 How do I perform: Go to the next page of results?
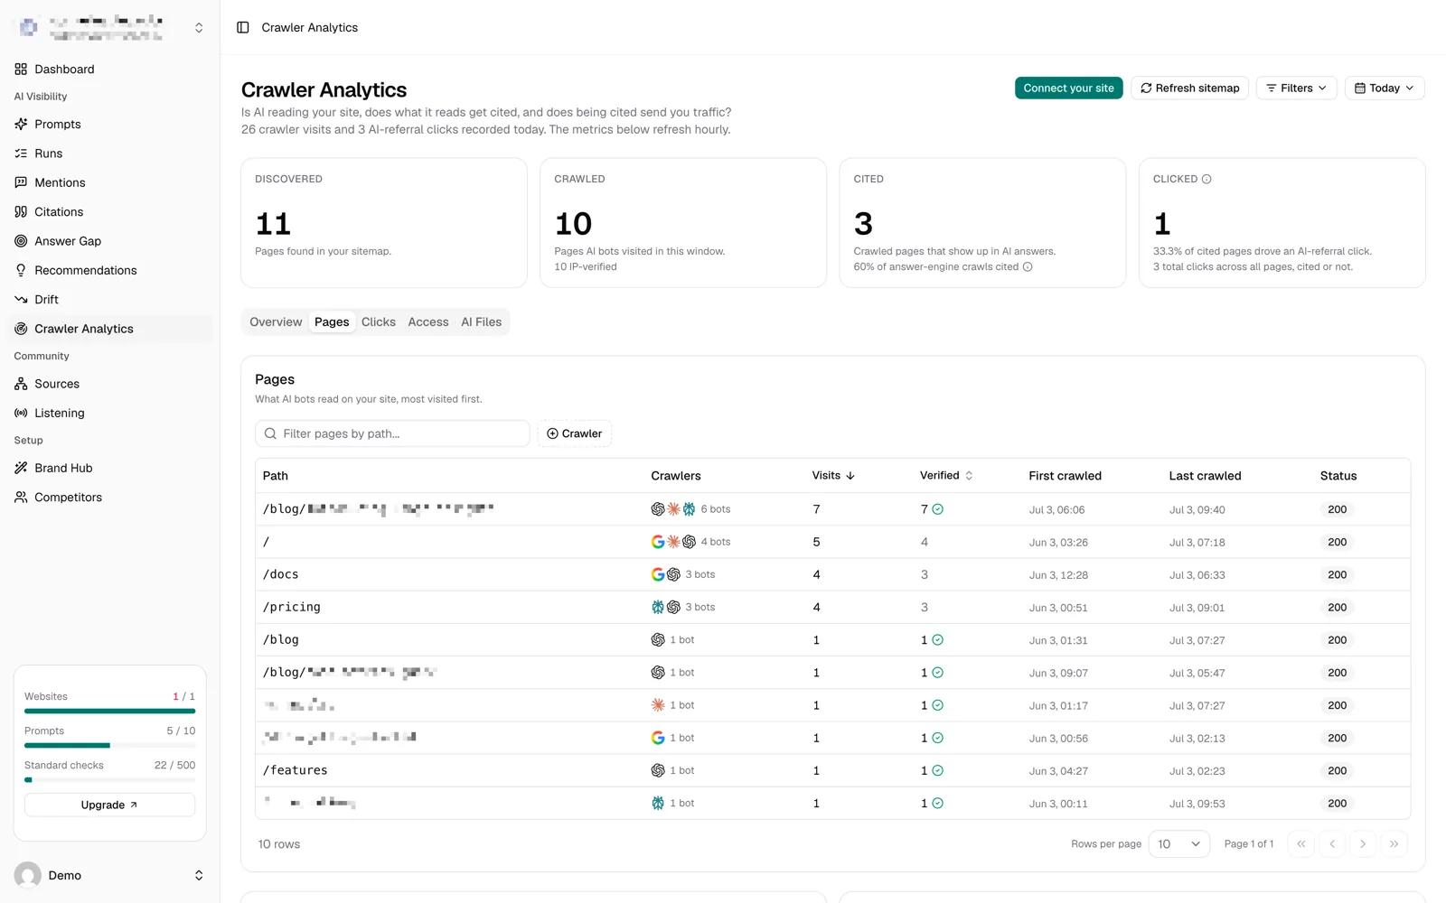click(1363, 843)
